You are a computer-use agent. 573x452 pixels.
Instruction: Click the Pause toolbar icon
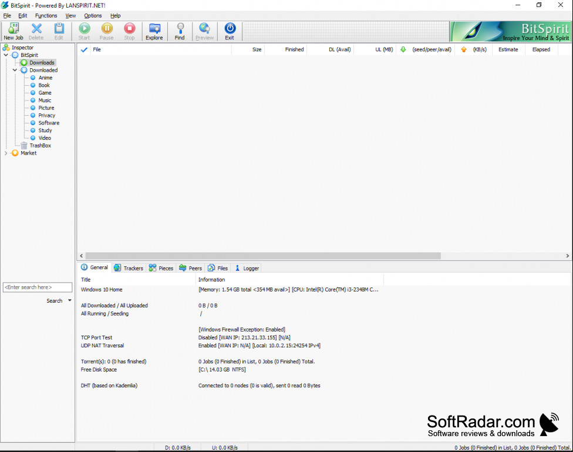pos(107,29)
